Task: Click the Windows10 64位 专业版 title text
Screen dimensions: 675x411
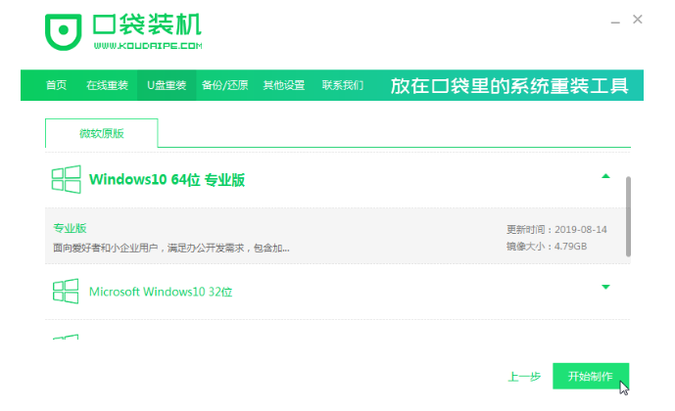Action: (x=180, y=180)
